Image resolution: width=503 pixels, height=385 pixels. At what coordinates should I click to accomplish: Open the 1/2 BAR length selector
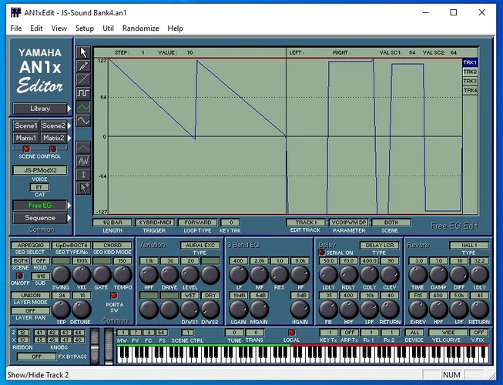(112, 223)
